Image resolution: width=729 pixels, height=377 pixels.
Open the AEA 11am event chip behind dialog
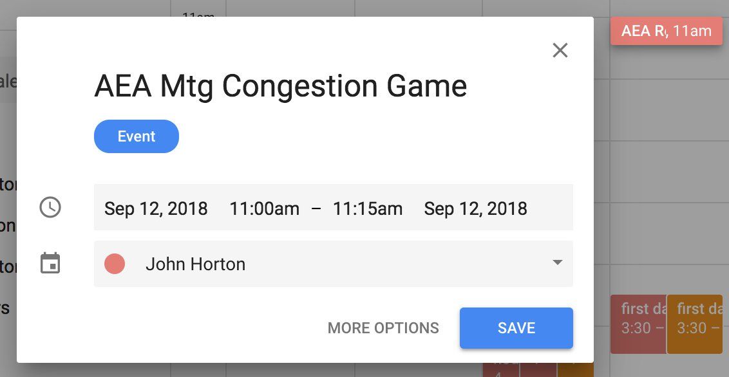click(x=666, y=31)
